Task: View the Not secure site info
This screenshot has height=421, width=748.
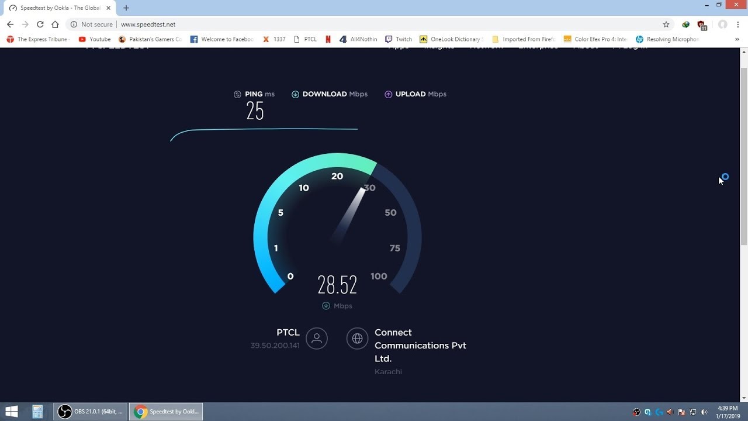Action: (x=91, y=25)
